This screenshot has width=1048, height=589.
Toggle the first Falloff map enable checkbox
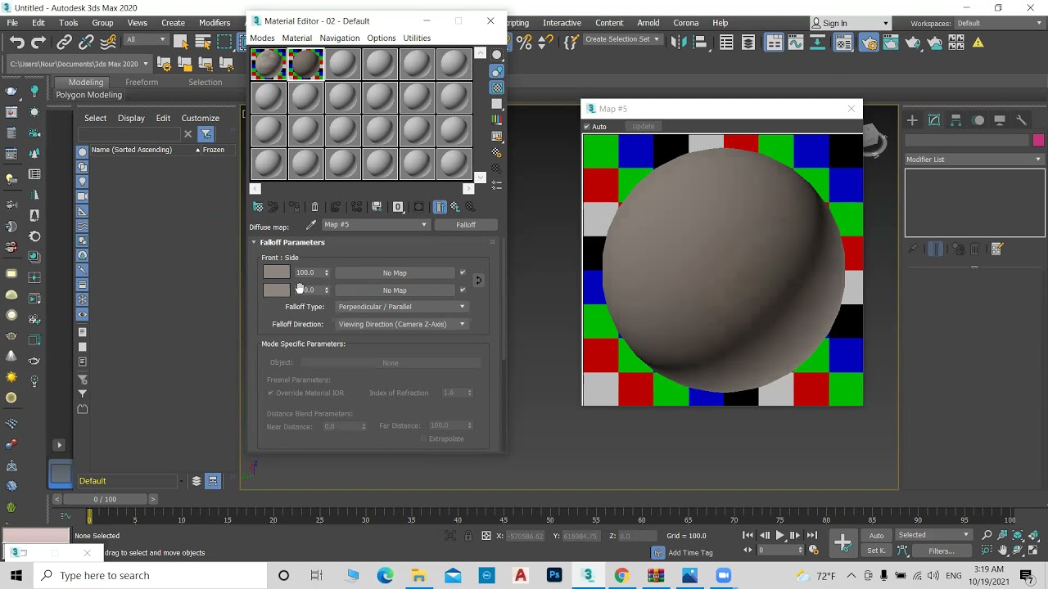pyautogui.click(x=463, y=273)
